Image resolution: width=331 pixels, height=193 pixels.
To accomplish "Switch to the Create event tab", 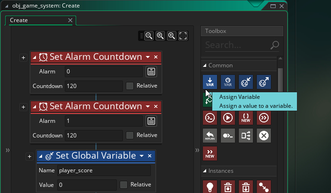I will click(19, 20).
